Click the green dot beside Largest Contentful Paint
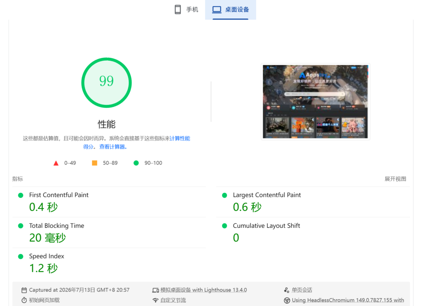The height and width of the screenshot is (306, 421). tap(225, 195)
